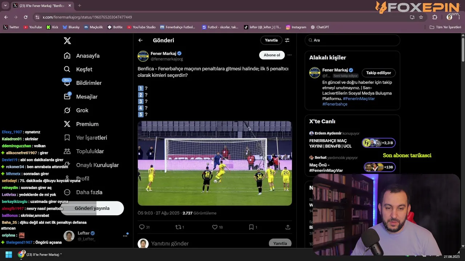The image size is (465, 261).
Task: Open ChatGPT bookmark in the bar
Action: point(320,27)
